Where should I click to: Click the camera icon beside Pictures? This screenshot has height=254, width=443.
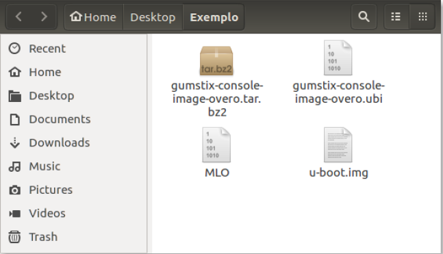pyautogui.click(x=14, y=190)
